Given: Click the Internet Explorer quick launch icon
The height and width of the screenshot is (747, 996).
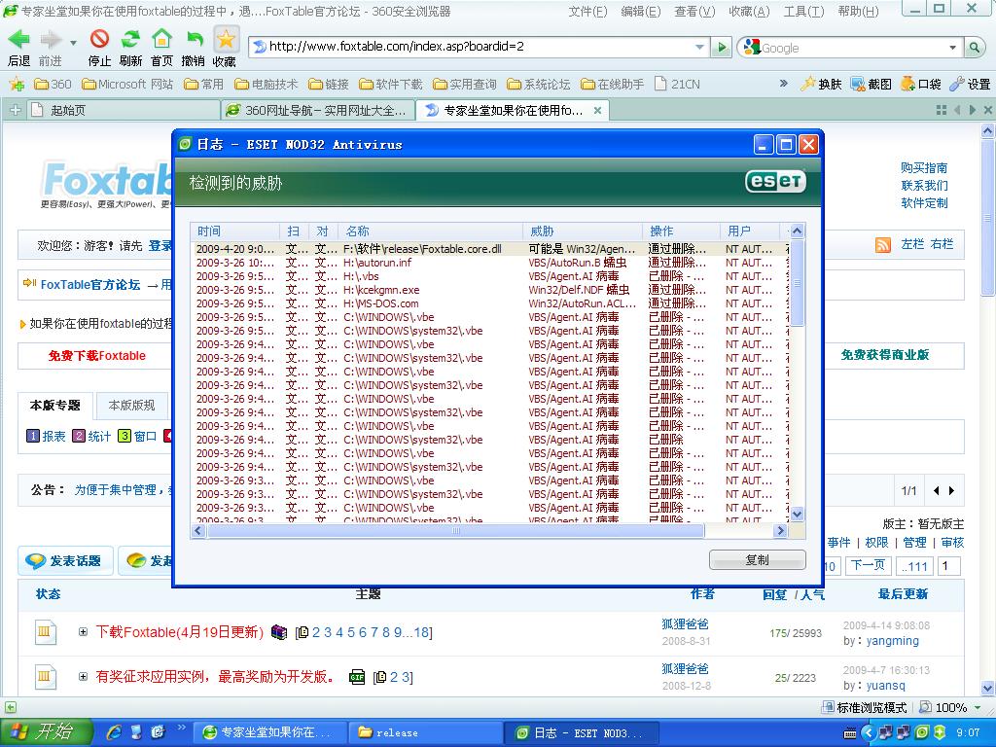Looking at the screenshot, I should pos(114,732).
